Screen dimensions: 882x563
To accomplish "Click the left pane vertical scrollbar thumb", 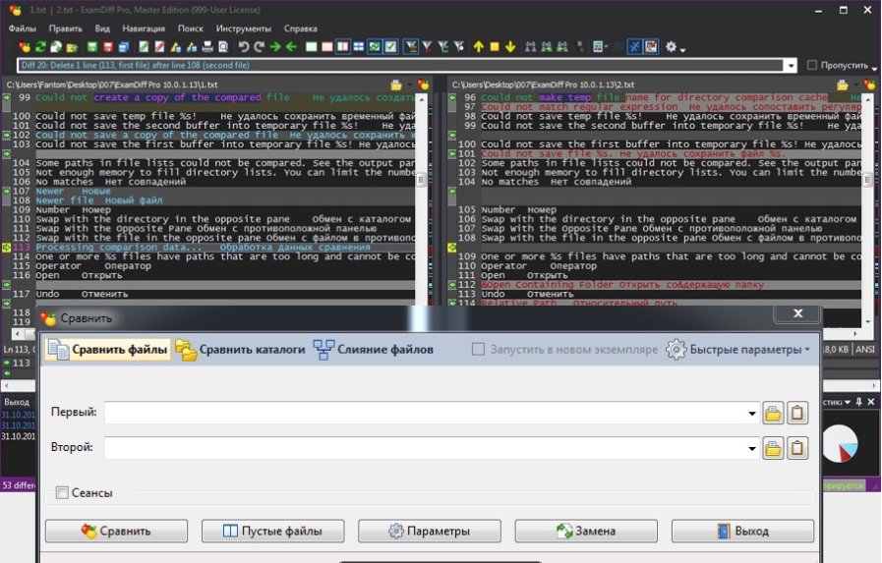I will [x=420, y=180].
